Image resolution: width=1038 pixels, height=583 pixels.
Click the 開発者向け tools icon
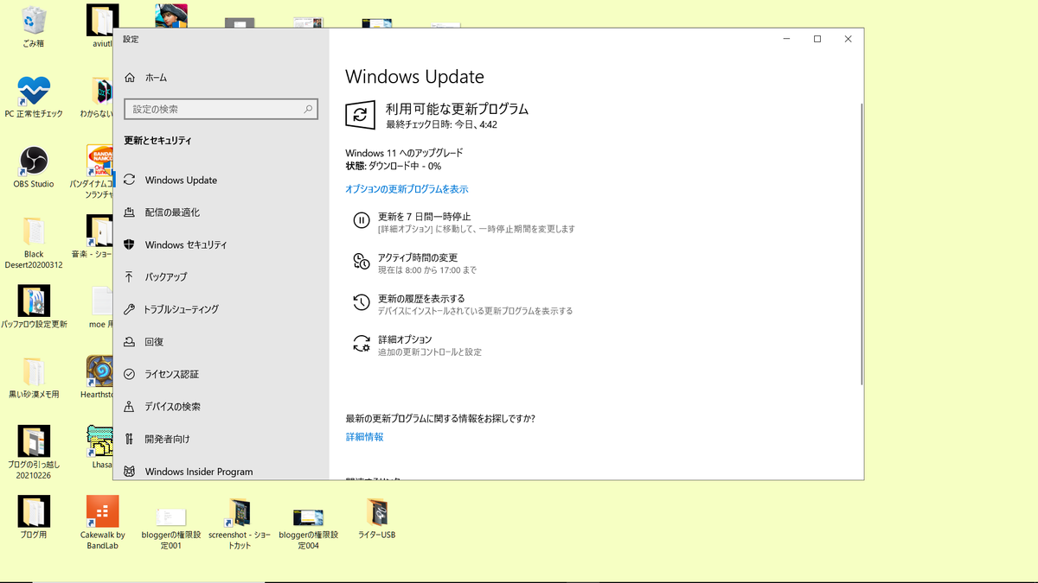pos(130,439)
